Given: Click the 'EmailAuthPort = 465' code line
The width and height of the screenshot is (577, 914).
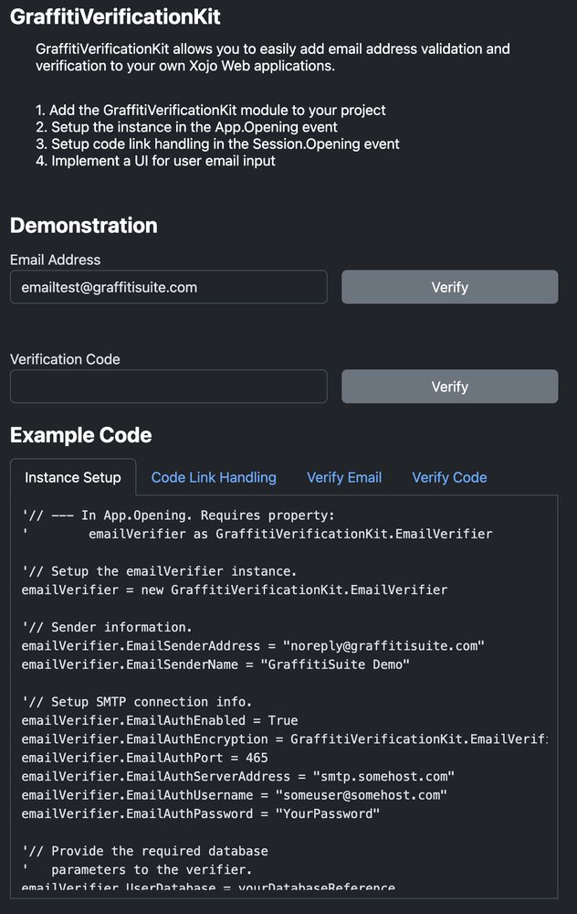Looking at the screenshot, I should pyautogui.click(x=144, y=758).
